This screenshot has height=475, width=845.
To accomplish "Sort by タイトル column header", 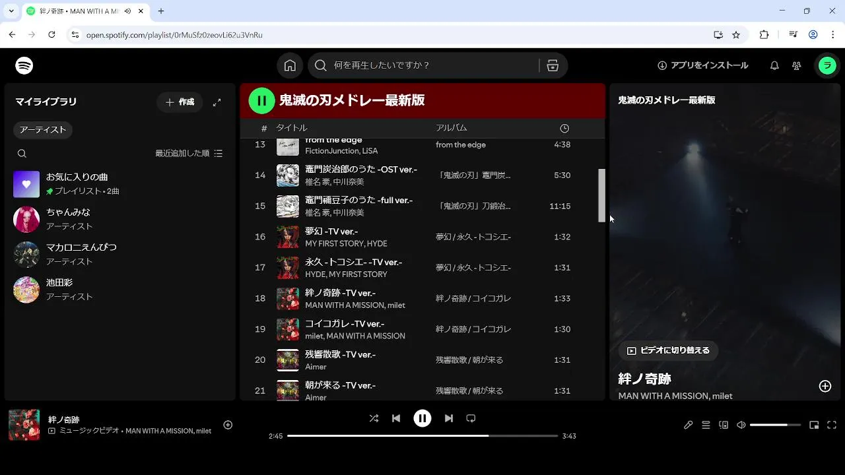I will coord(291,128).
